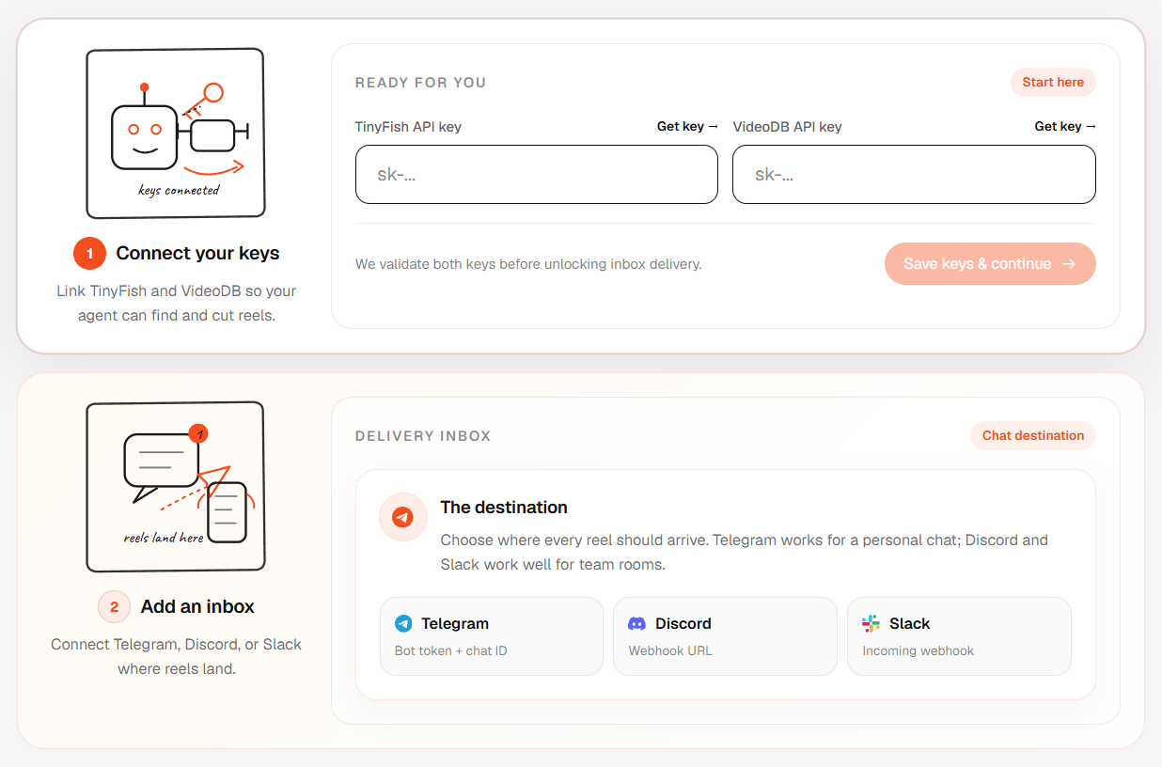Select the Telegram destination card

[x=491, y=636]
